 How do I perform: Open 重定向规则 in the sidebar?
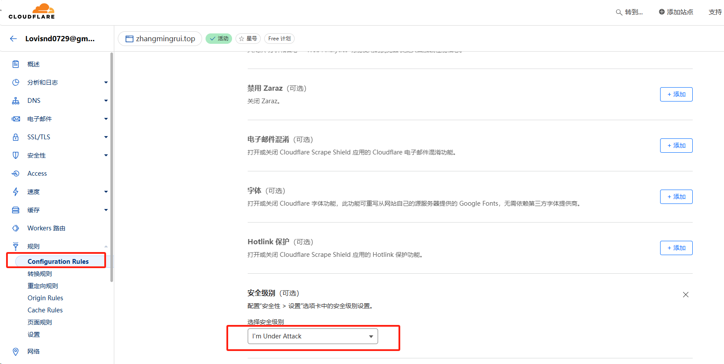(x=43, y=286)
